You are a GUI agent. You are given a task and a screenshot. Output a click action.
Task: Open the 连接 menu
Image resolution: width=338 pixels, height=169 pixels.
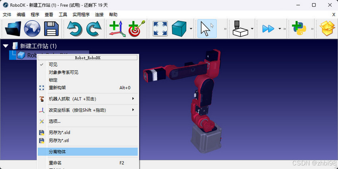(x=99, y=15)
